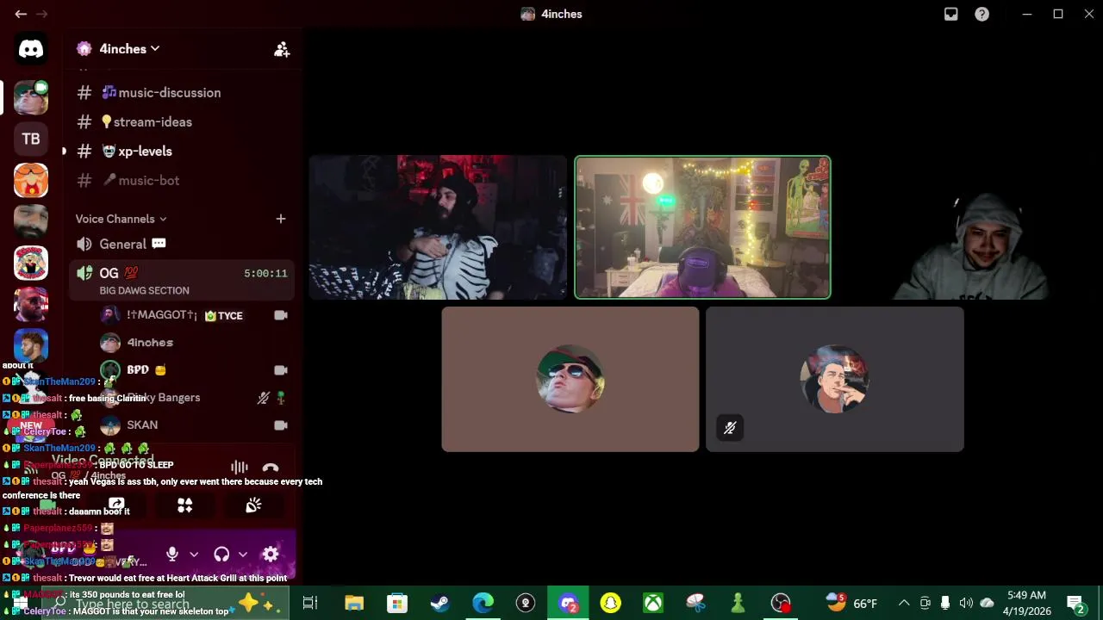Image resolution: width=1103 pixels, height=620 pixels.
Task: Open Windows notification center icon
Action: pos(1075,603)
